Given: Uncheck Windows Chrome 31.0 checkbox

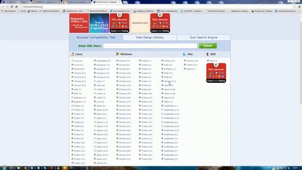Looking at the screenshot, I should [117, 159].
